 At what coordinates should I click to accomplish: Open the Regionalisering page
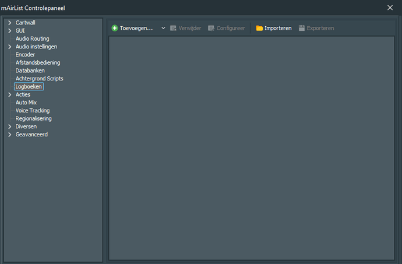click(x=34, y=118)
